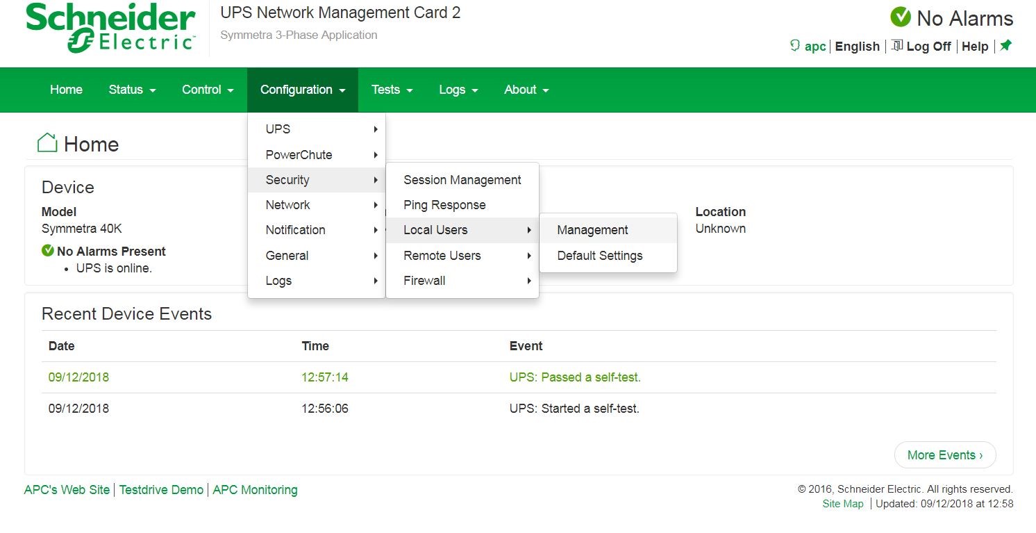This screenshot has height=533, width=1036.
Task: Expand the Firewall submenu
Action: [462, 281]
